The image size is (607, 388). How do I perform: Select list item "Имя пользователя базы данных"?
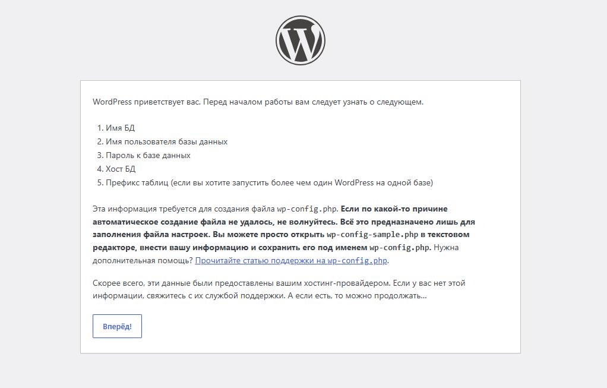point(167,142)
